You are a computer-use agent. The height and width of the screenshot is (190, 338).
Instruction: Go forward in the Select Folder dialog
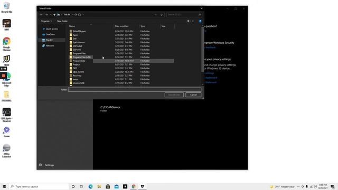46,15
